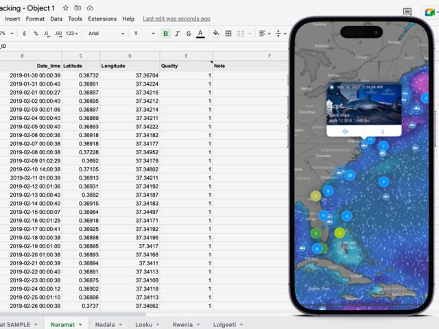Switch to the Loeku sheet tab

coord(144,324)
